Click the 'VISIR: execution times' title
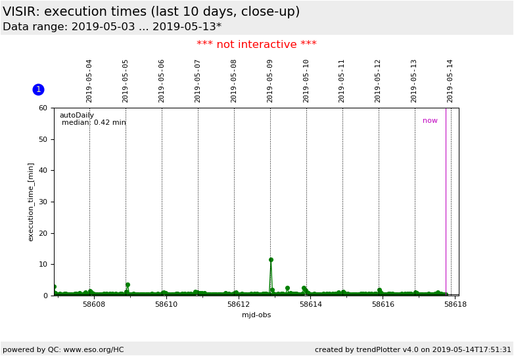The width and height of the screenshot is (514, 356). tap(151, 12)
